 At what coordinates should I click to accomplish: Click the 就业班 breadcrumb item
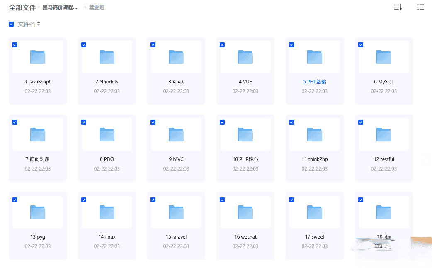click(97, 7)
